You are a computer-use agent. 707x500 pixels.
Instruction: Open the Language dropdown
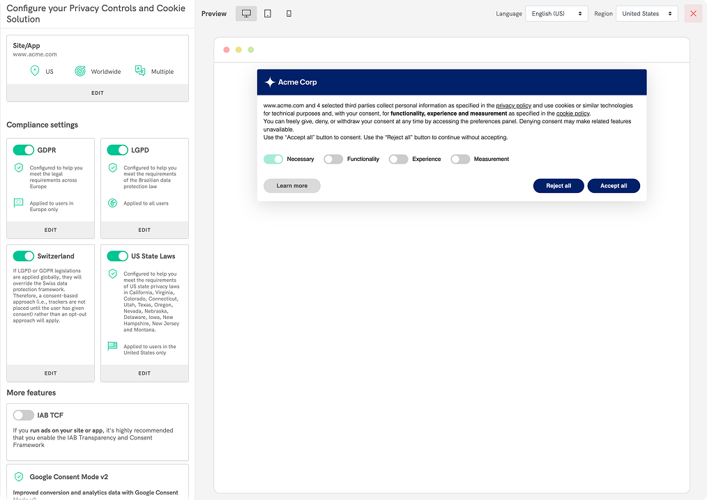pos(556,14)
